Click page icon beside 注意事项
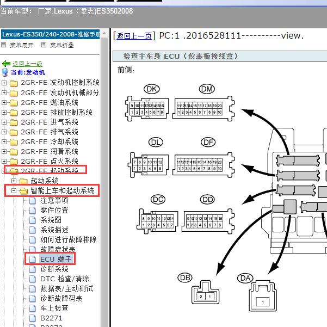 tap(32, 201)
